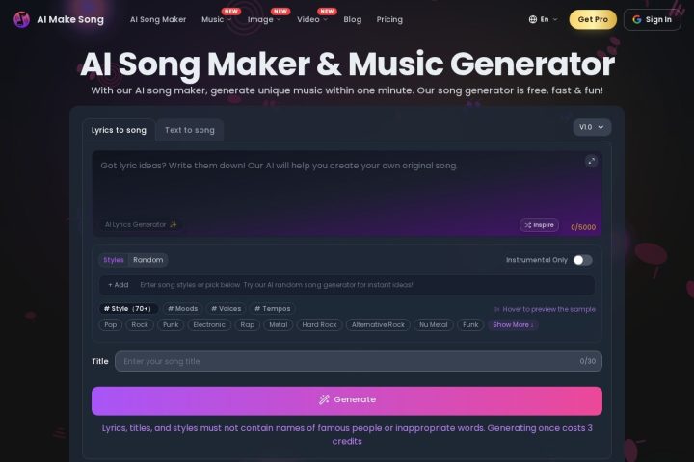Click the 0/5000 character counter

[583, 227]
